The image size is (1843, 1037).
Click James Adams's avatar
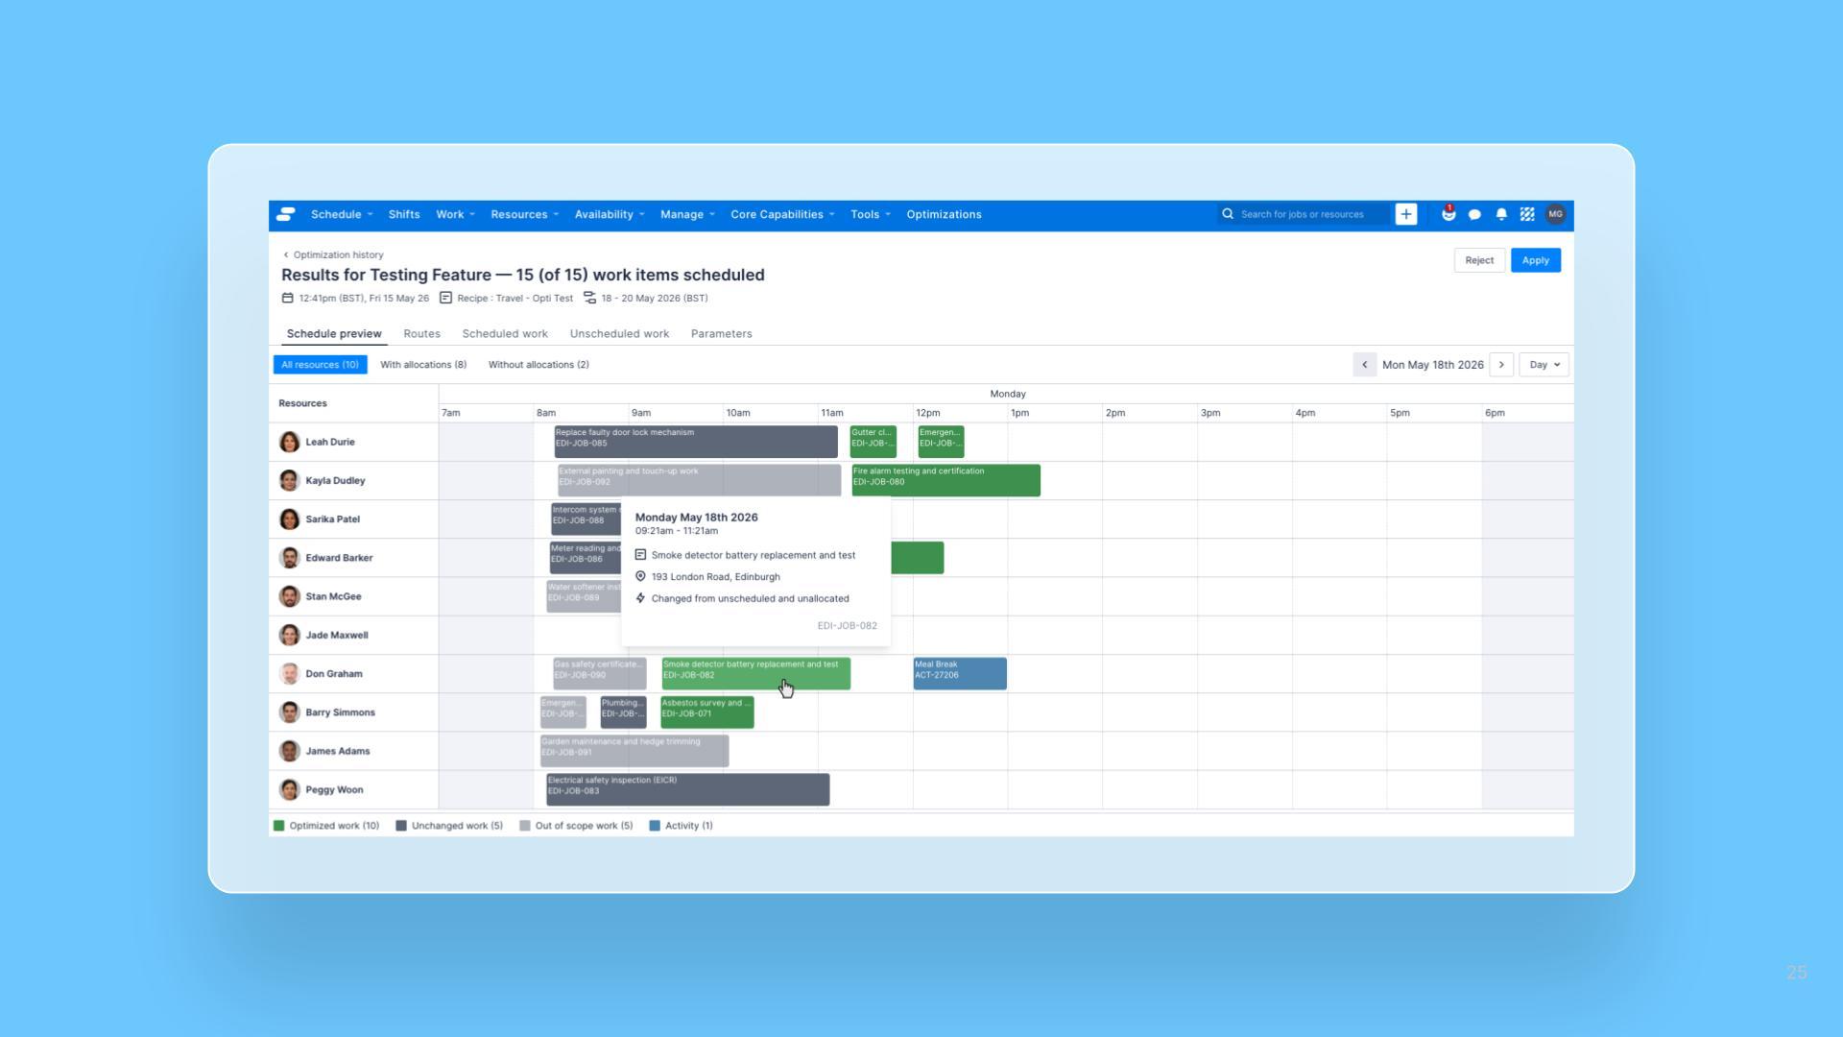289,751
